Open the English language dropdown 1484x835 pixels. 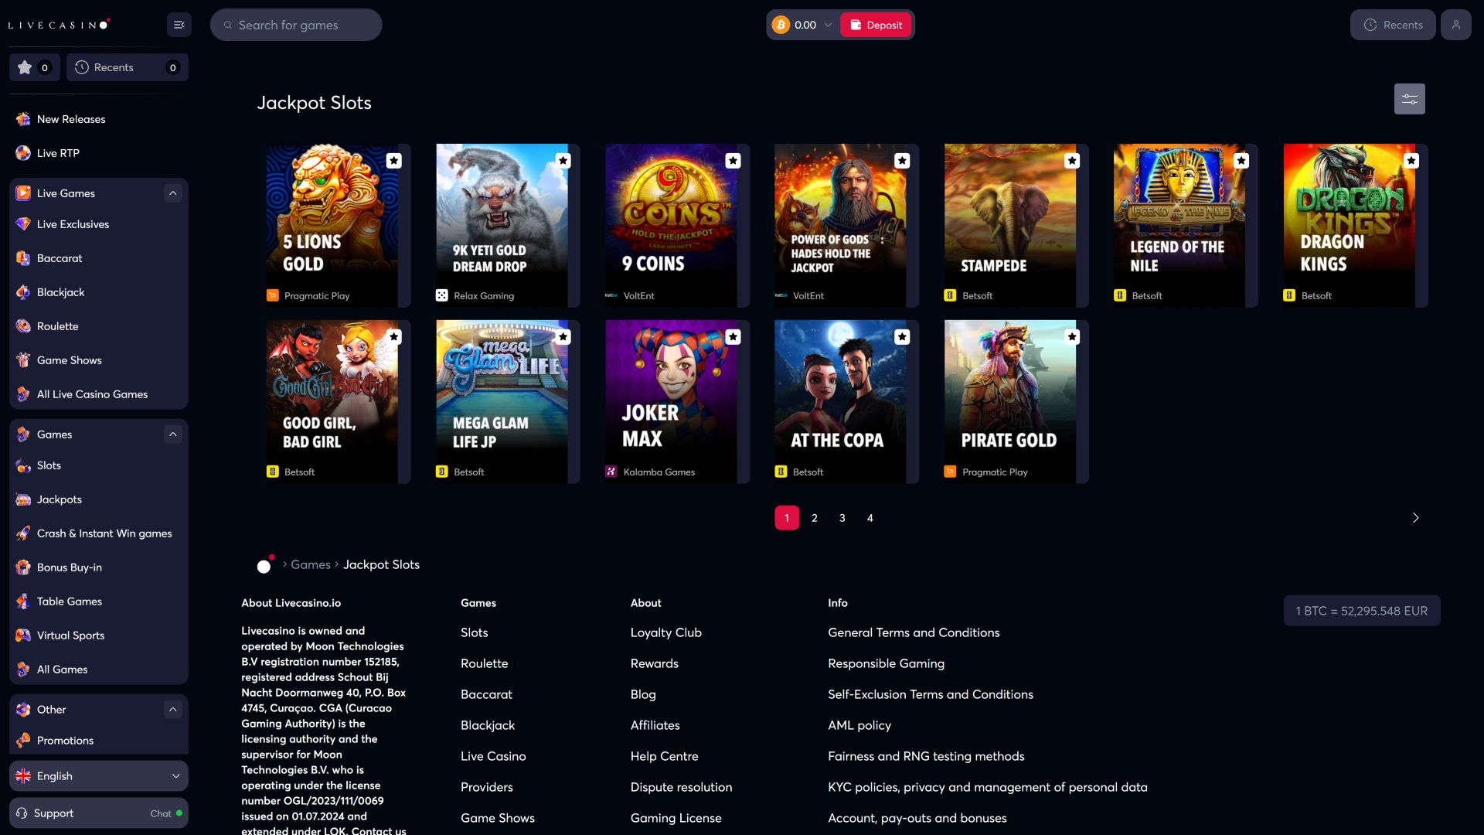(99, 776)
